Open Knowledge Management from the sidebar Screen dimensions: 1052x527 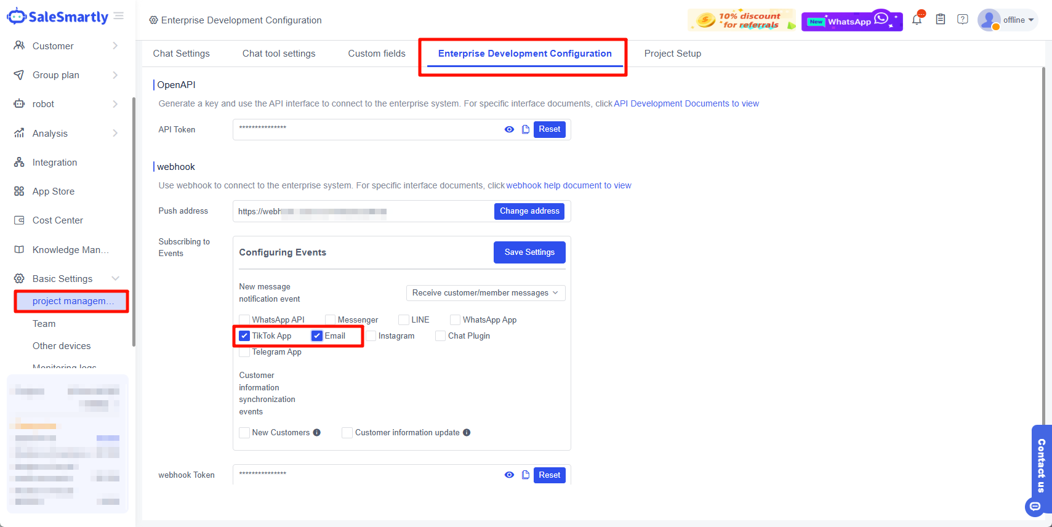pyautogui.click(x=19, y=249)
